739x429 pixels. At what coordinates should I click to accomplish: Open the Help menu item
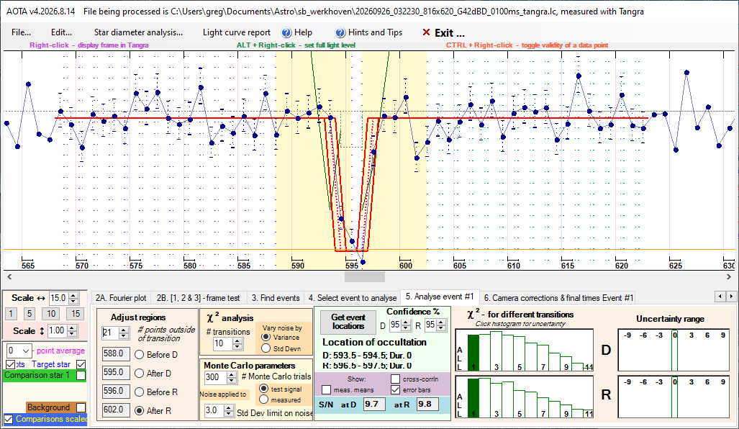coord(297,32)
